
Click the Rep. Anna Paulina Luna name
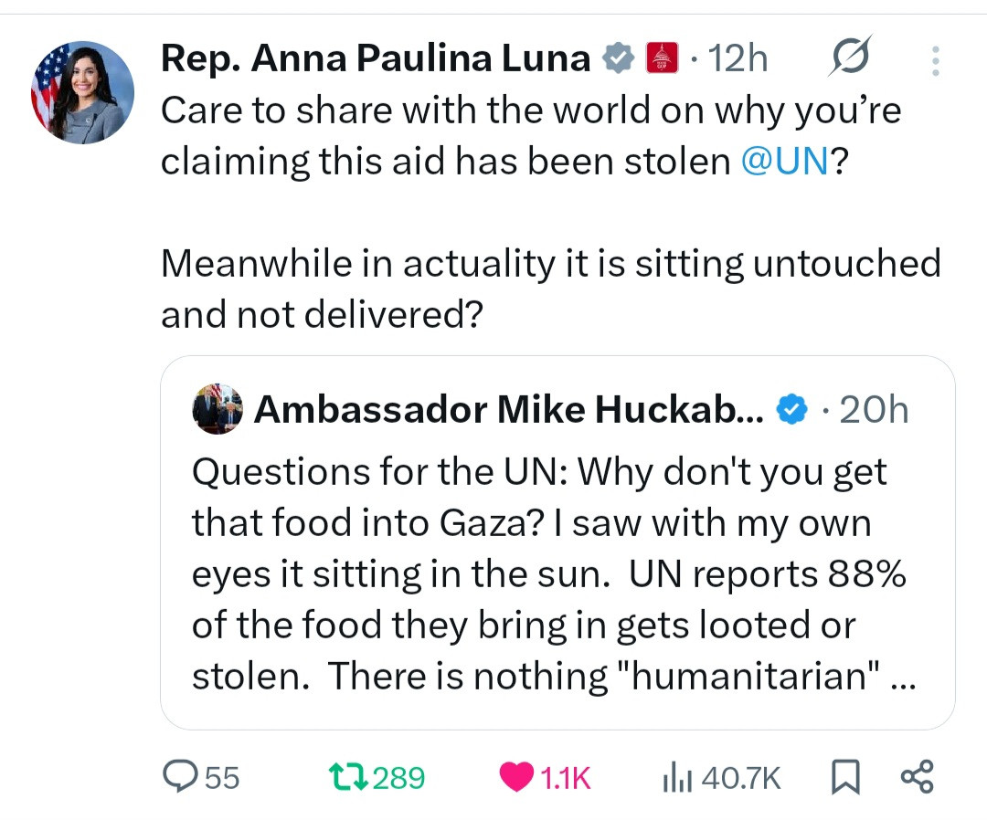click(375, 59)
